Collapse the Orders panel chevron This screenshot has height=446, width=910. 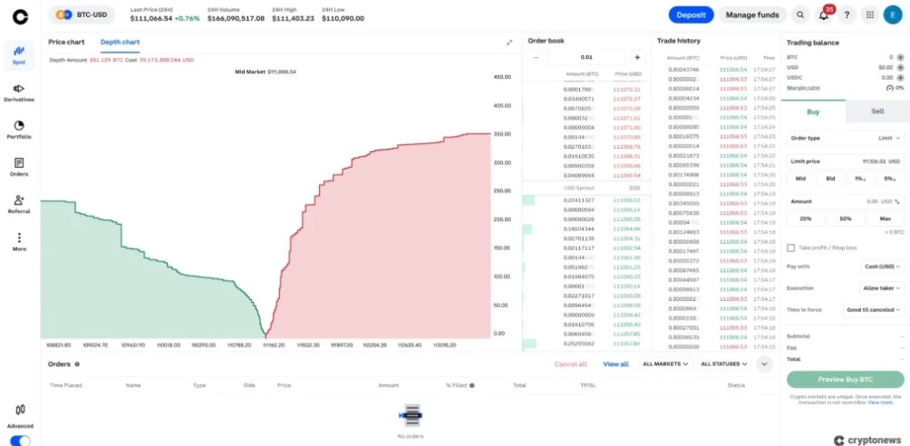pos(764,364)
